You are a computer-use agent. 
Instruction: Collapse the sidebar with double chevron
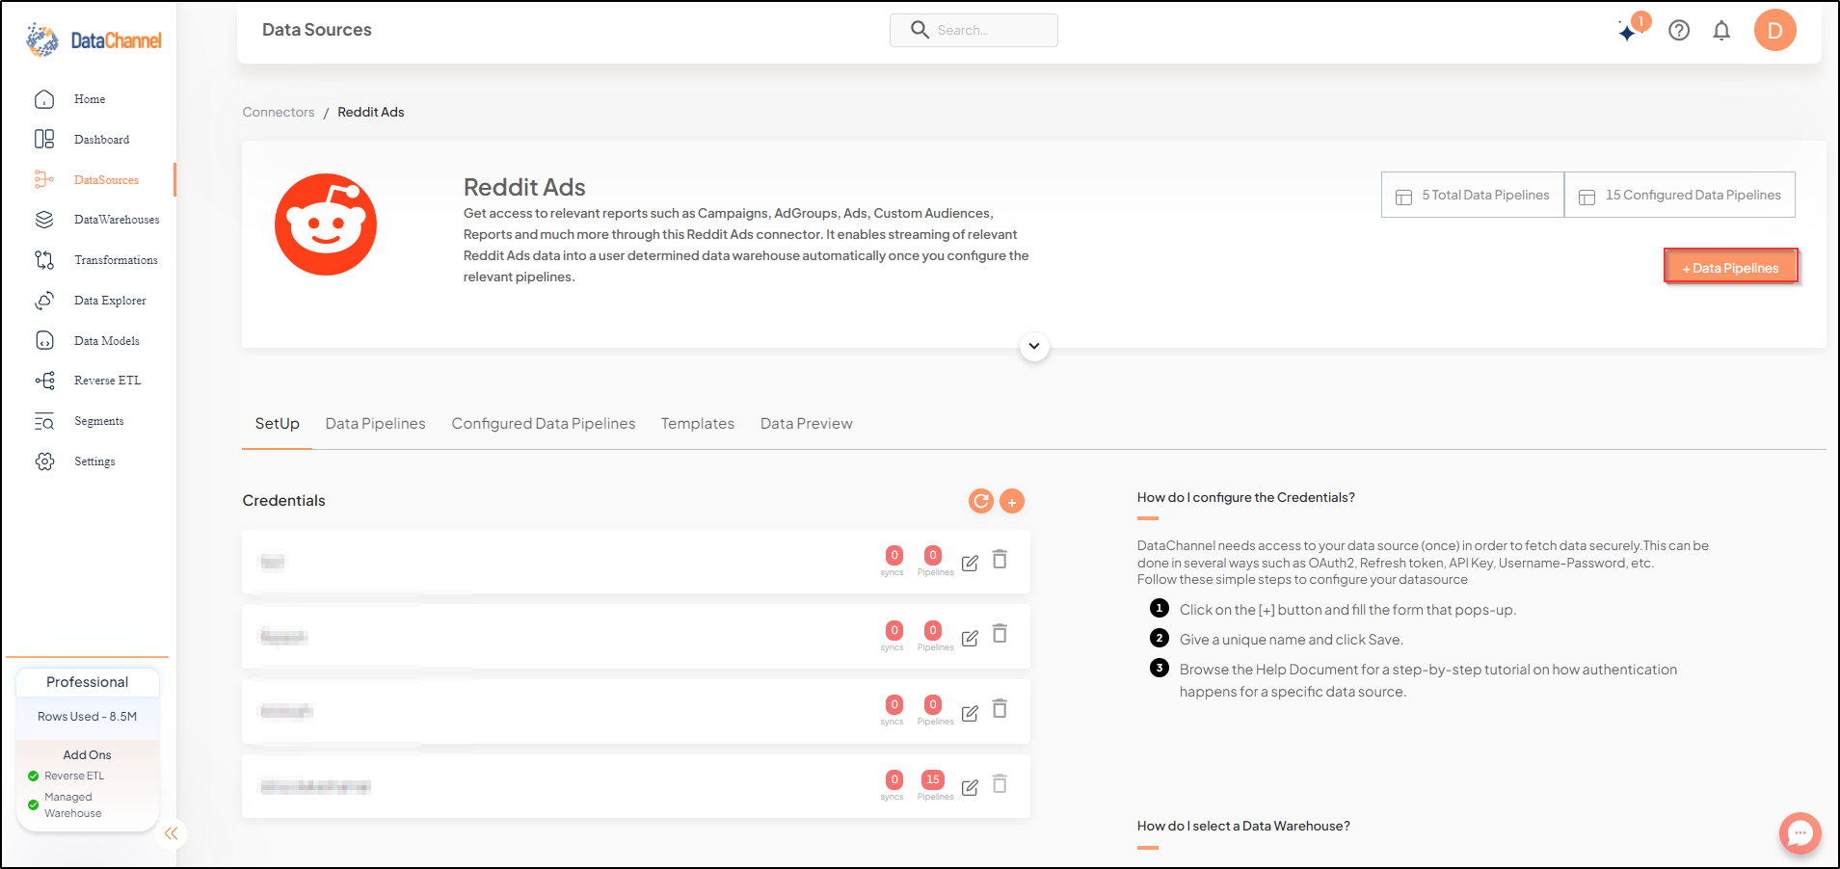(x=171, y=833)
